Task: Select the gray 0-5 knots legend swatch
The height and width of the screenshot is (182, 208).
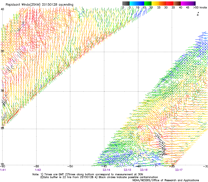Action: click(x=126, y=3)
